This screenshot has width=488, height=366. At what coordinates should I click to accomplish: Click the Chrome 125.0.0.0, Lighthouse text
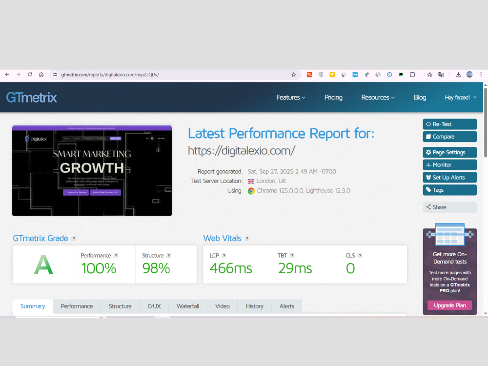pos(304,191)
